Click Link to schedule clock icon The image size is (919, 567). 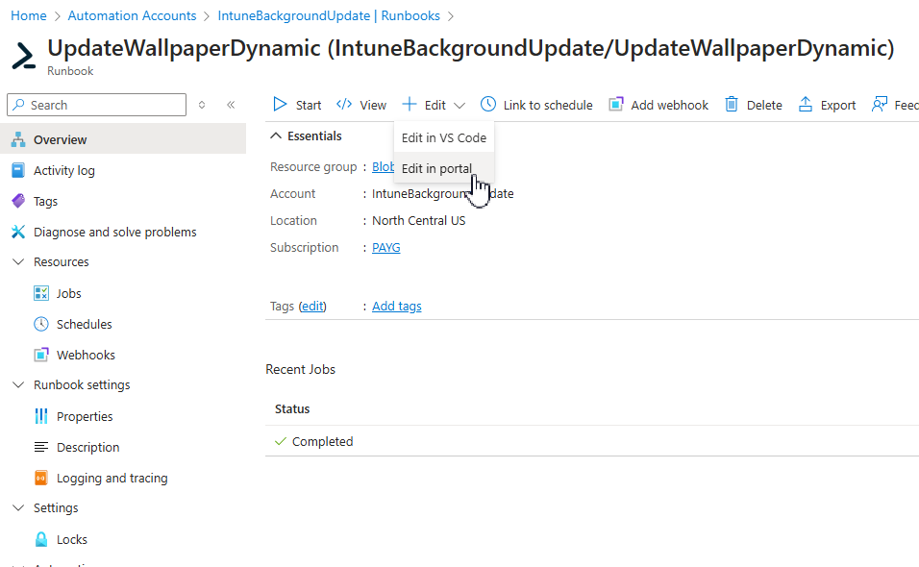(488, 105)
